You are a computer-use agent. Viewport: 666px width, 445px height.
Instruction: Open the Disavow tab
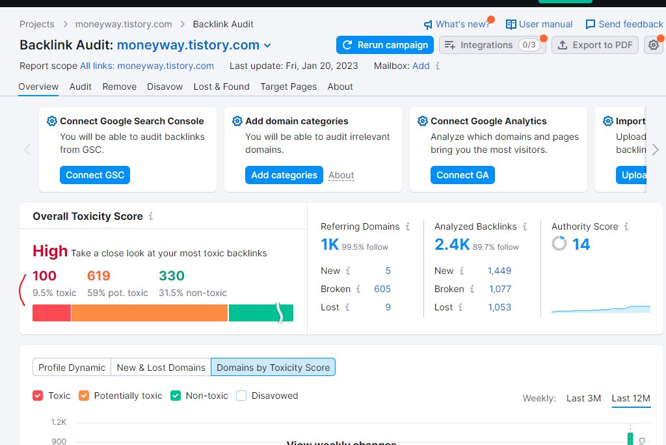point(165,87)
